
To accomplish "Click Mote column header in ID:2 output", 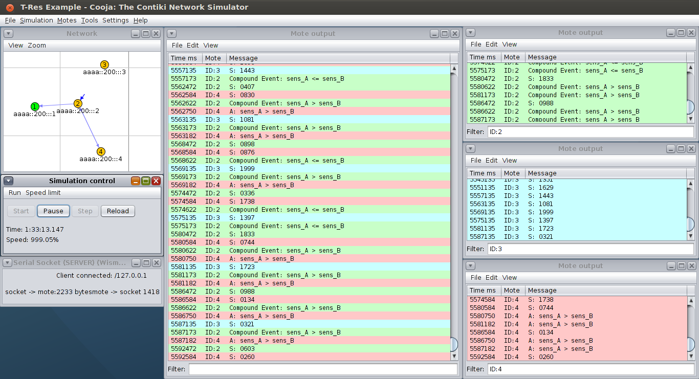I will (x=513, y=57).
